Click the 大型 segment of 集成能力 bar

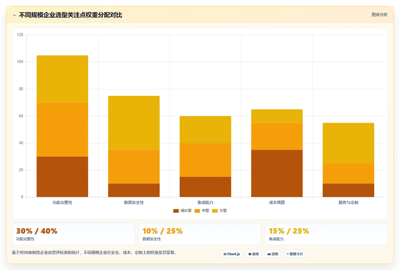pos(205,130)
